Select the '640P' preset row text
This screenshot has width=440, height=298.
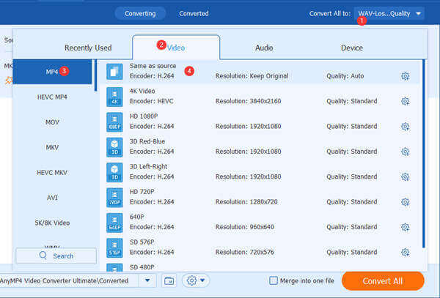137,217
